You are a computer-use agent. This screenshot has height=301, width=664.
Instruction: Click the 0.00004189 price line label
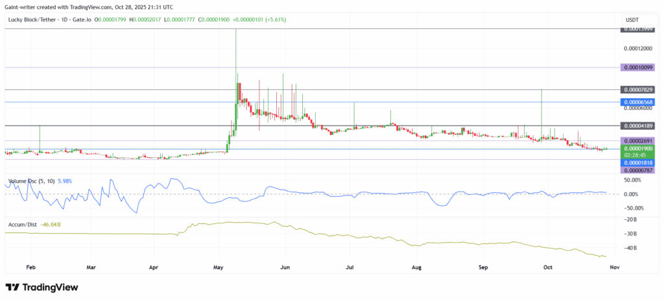[x=638, y=126]
